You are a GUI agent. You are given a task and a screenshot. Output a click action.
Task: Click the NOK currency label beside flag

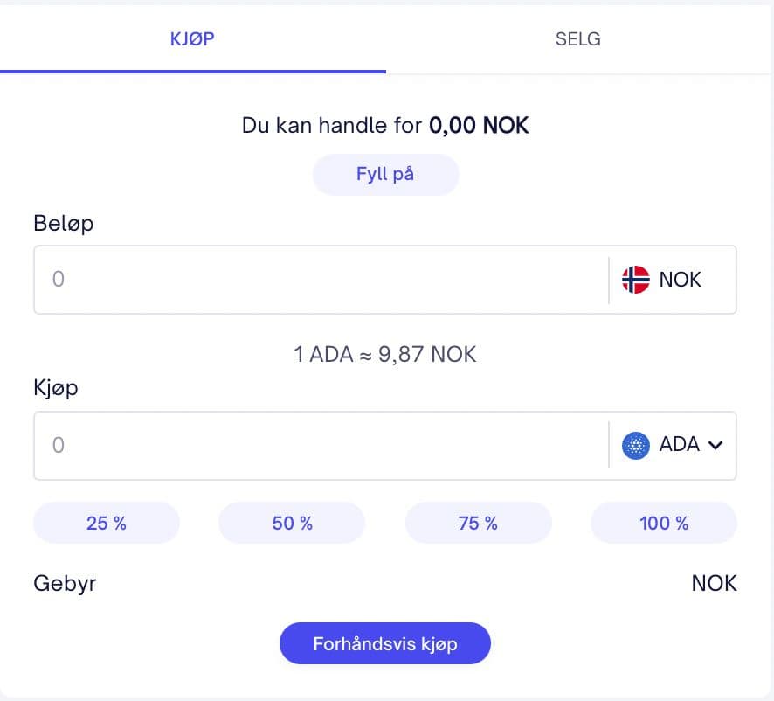pyautogui.click(x=681, y=280)
